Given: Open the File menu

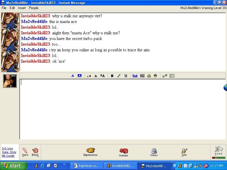Looking at the screenshot, I should click(x=4, y=8).
